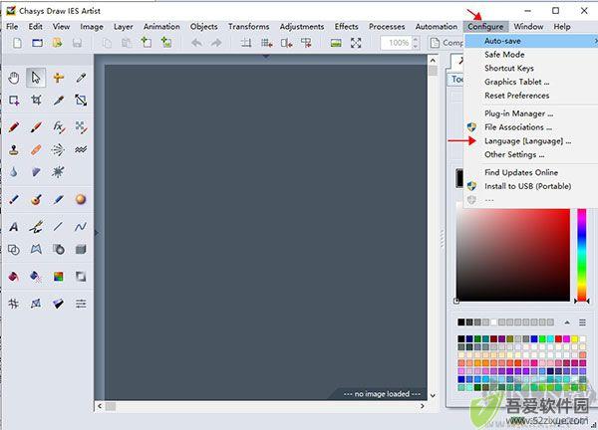Open the File menu
Image resolution: width=598 pixels, height=430 pixels.
(12, 27)
